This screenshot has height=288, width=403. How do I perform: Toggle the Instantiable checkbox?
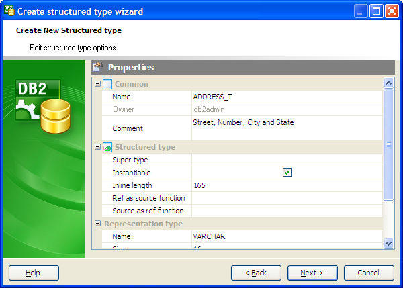287,172
